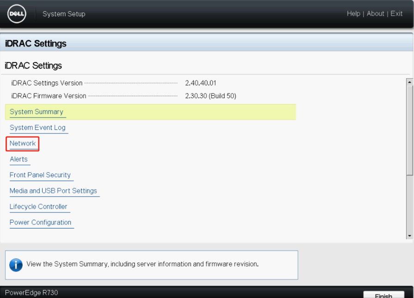Open the Alerts settings

19,159
